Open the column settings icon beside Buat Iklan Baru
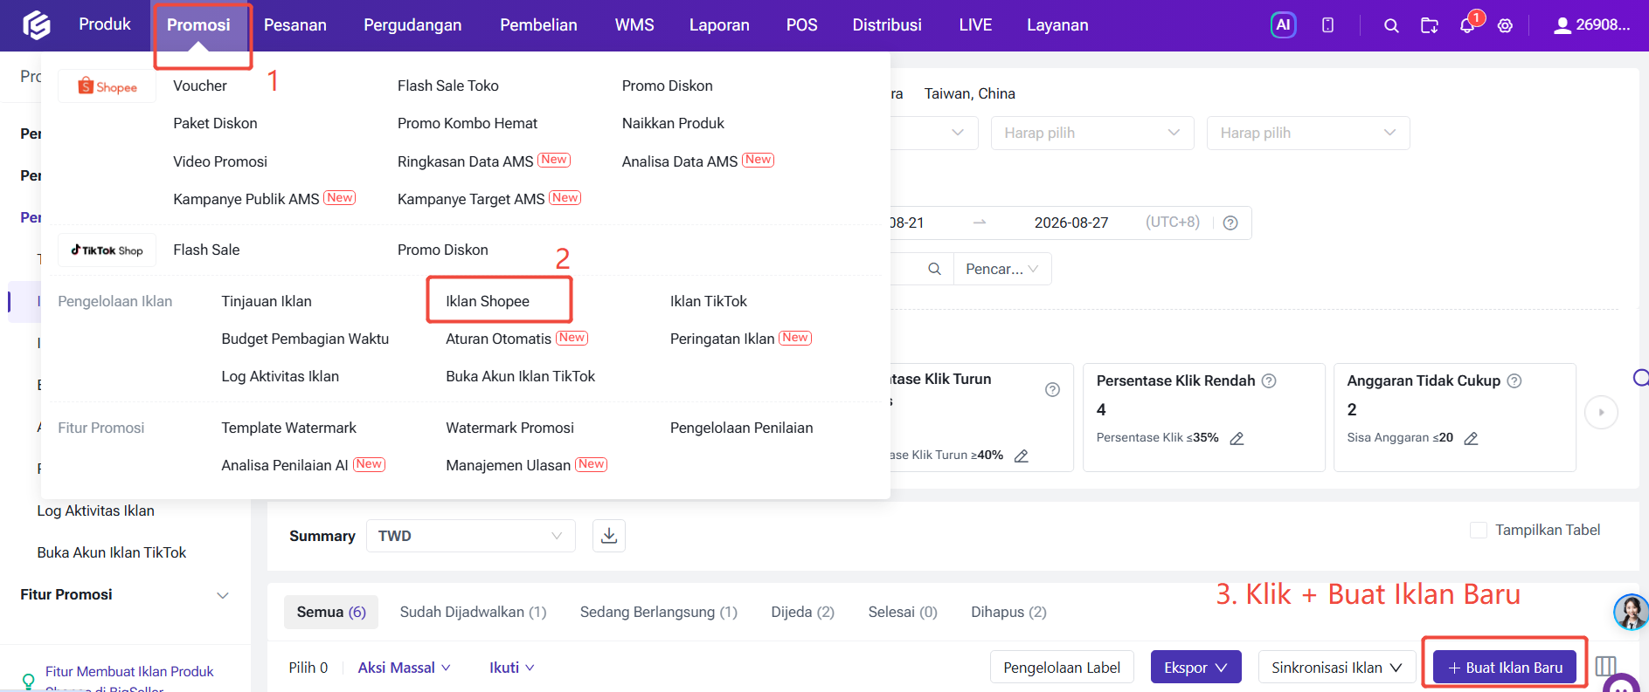This screenshot has width=1649, height=692. pos(1605,667)
